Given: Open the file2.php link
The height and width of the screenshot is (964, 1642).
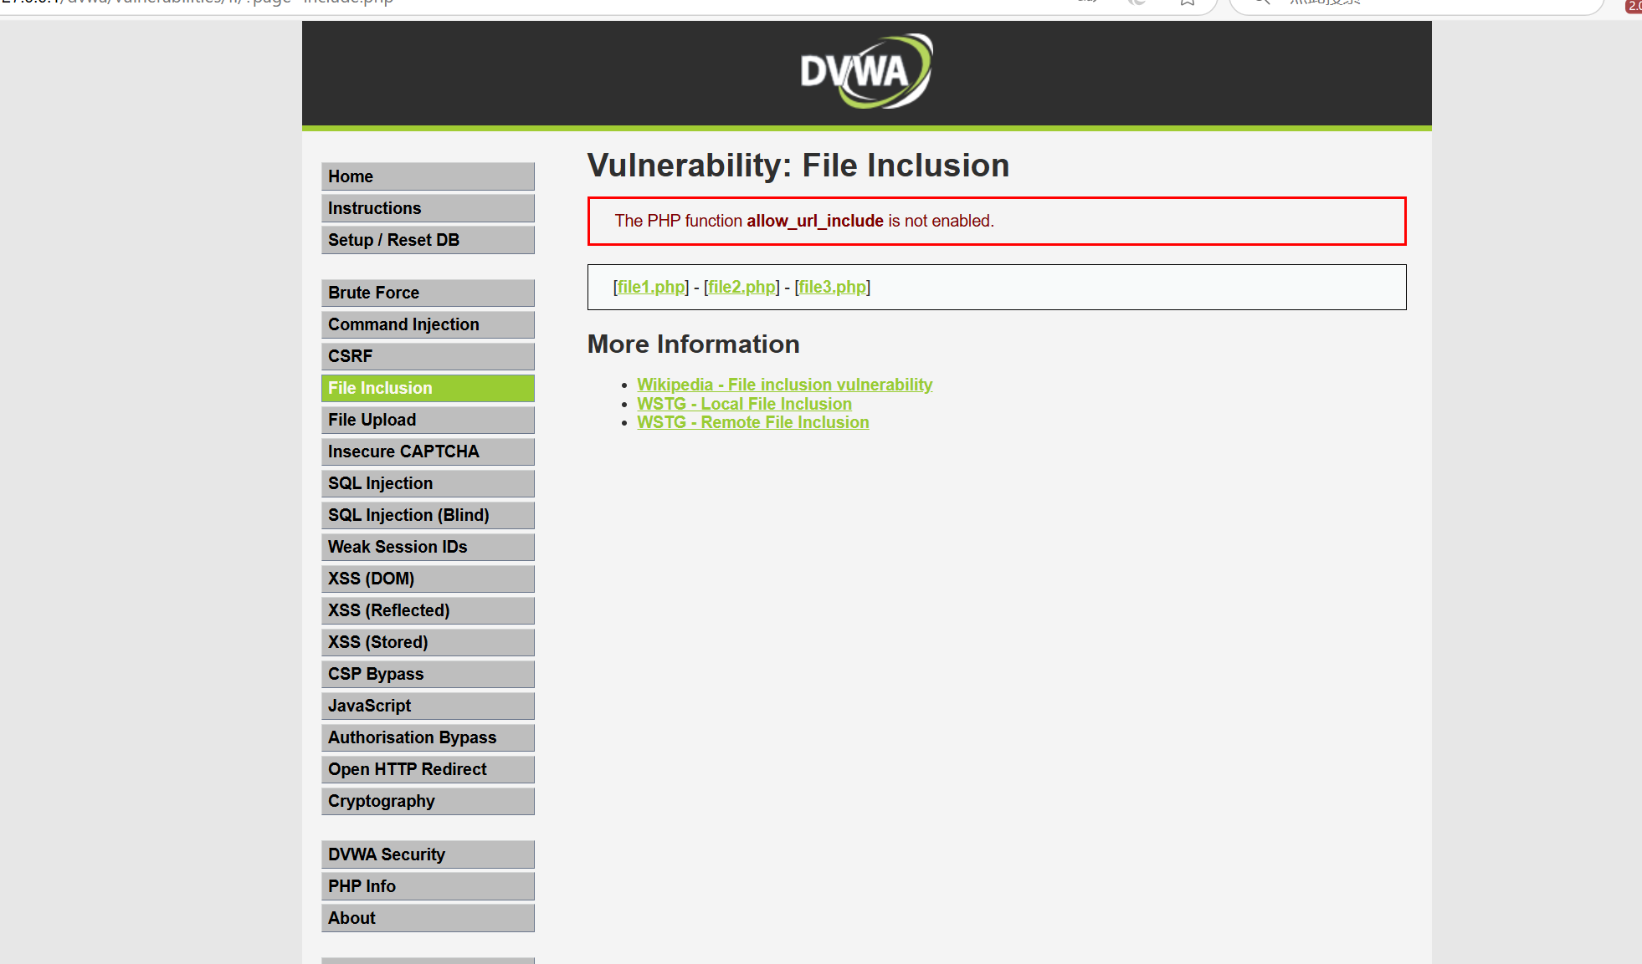Looking at the screenshot, I should 741,287.
